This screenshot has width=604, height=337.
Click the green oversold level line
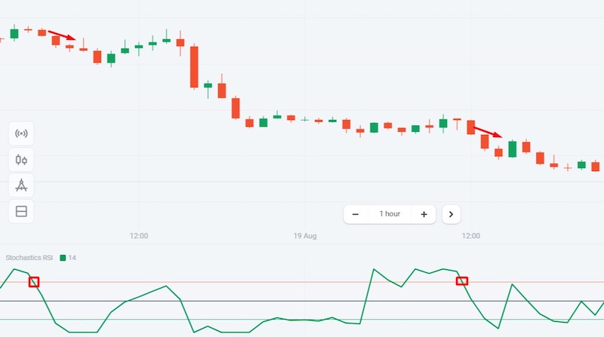pos(151,320)
